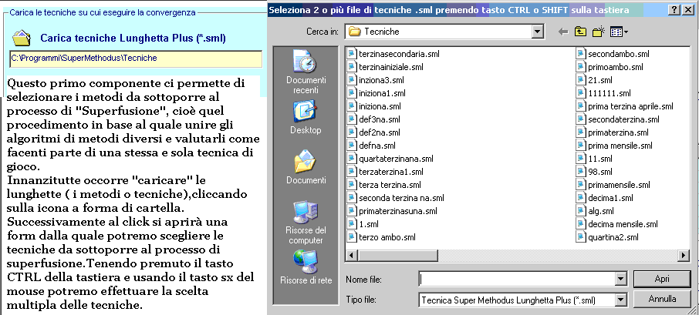Viewport: 699px width, 315px height.
Task: Open Risorse di rete
Action: pyautogui.click(x=306, y=267)
